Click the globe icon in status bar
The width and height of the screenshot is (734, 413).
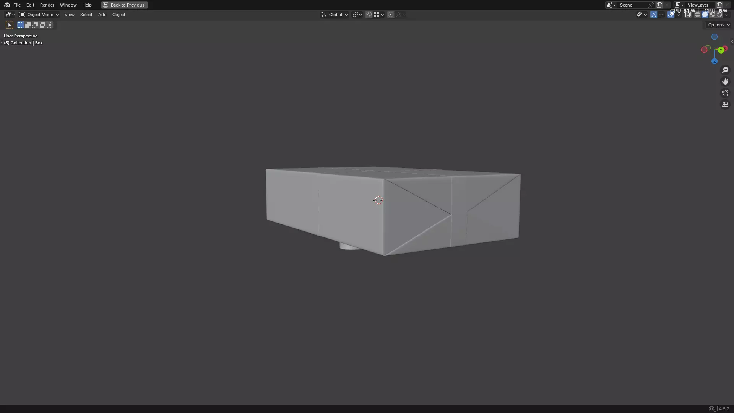click(711, 409)
